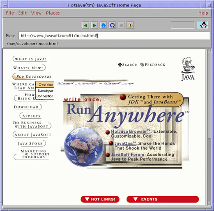Open Do Business with JavaSoft link
The image size is (214, 211).
tap(32, 124)
